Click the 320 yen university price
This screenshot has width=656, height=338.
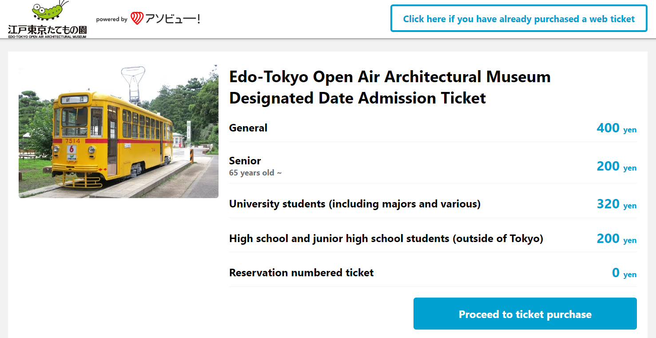616,204
